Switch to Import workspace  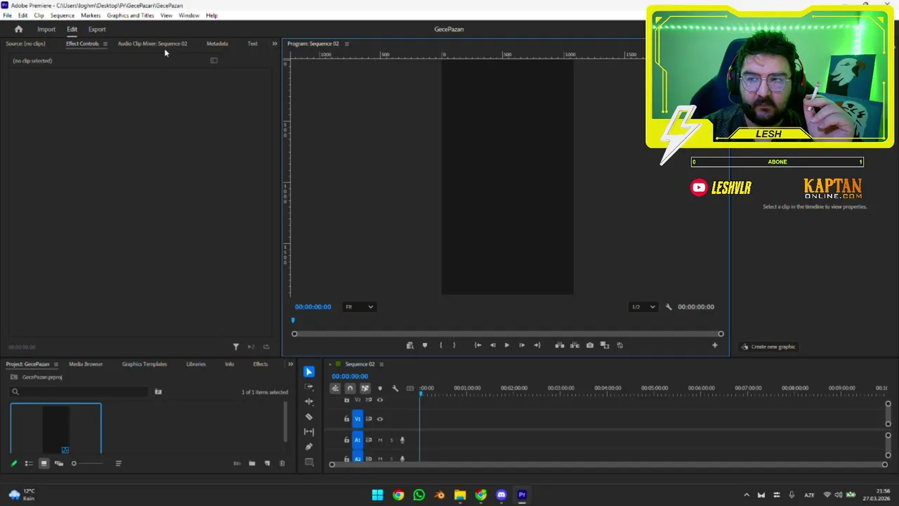pos(46,30)
